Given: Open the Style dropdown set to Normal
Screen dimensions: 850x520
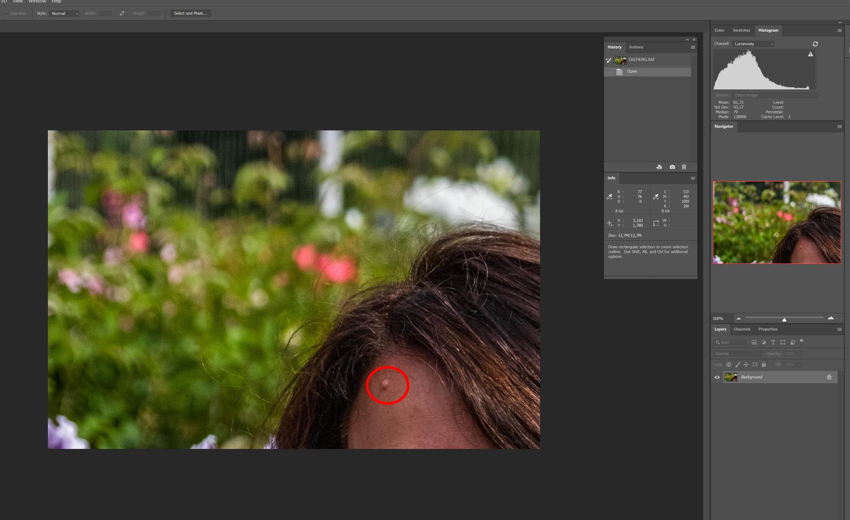Looking at the screenshot, I should [x=64, y=13].
